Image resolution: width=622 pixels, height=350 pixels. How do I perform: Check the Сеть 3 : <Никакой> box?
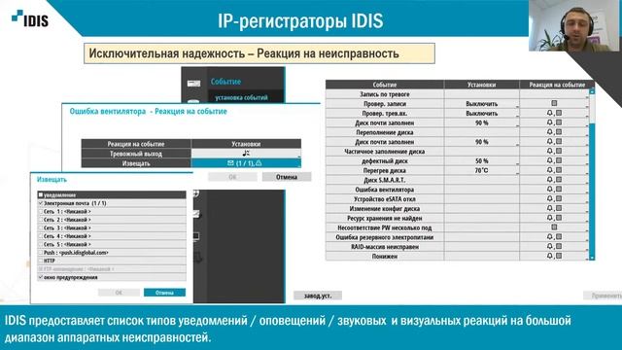(41, 227)
